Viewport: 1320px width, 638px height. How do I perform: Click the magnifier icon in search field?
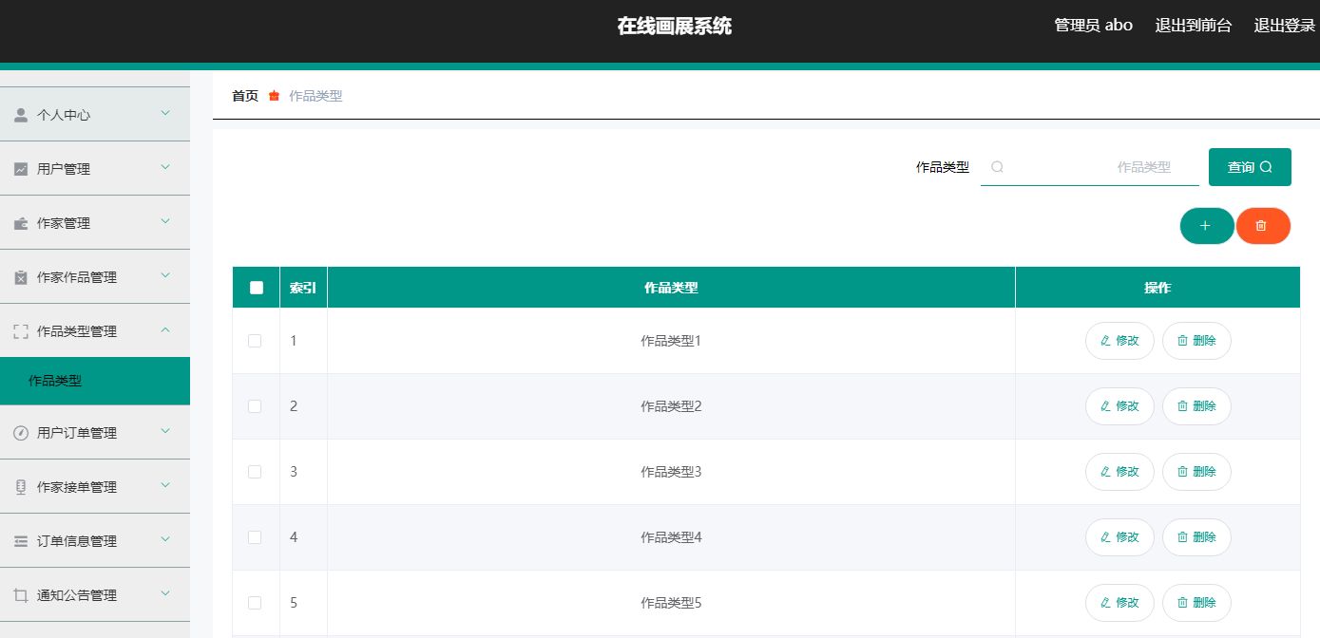tap(997, 167)
